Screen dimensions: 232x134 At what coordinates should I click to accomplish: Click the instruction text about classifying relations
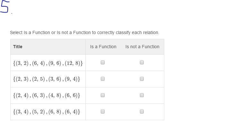point(85,32)
